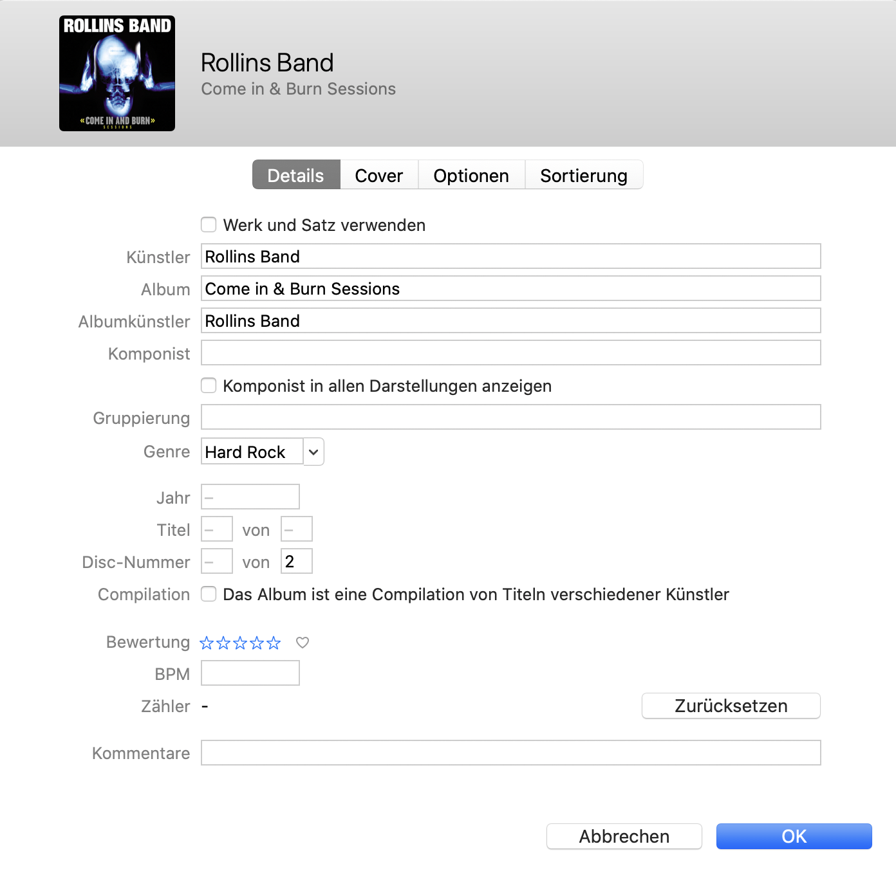The image size is (896, 871).
Task: Set rating to five stars
Action: (x=274, y=643)
